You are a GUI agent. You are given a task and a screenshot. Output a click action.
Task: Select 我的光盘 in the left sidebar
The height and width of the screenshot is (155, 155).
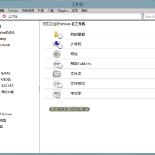[x=7, y=92]
